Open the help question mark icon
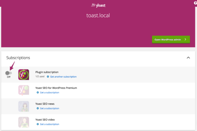The width and height of the screenshot is (197, 131). pos(195,3)
